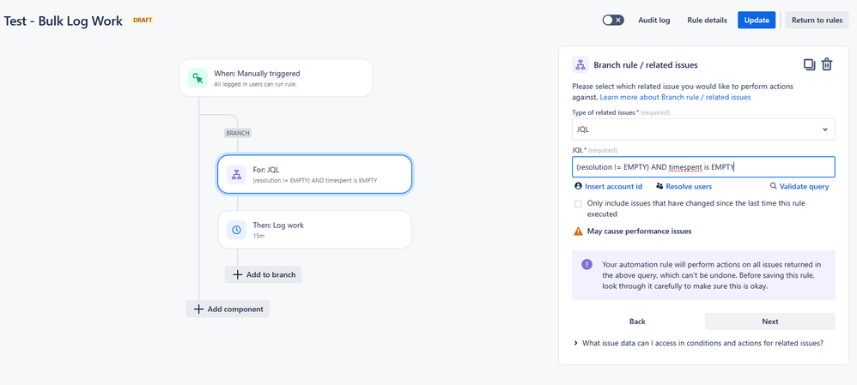Image resolution: width=857 pixels, height=385 pixels.
Task: Click the Update button
Action: click(x=757, y=21)
